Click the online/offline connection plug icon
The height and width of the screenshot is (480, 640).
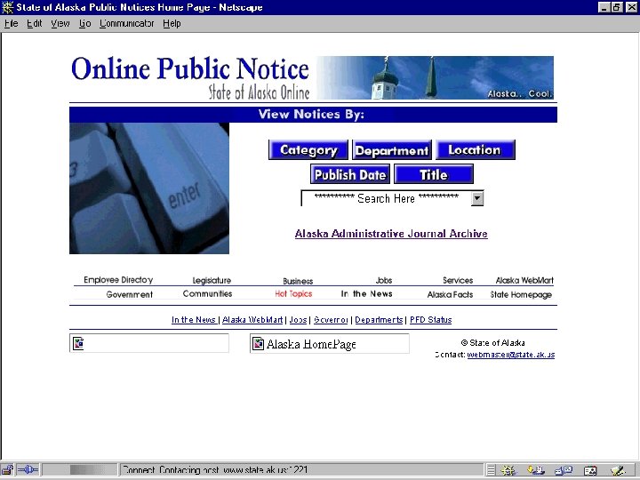point(28,470)
